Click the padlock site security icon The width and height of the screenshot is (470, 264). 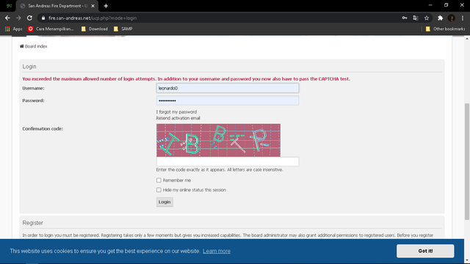click(43, 18)
